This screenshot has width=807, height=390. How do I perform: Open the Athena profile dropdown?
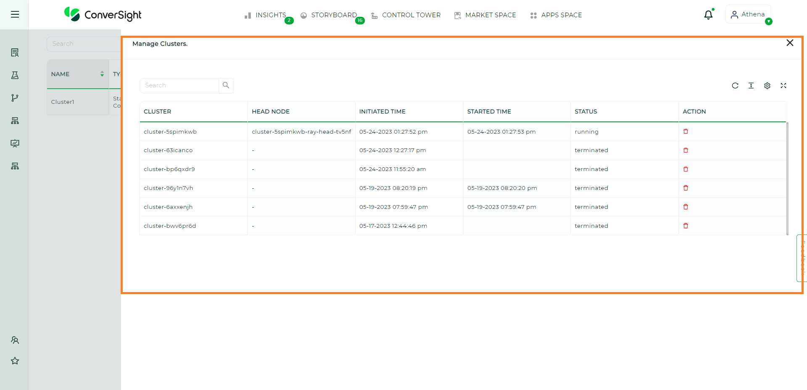coord(748,14)
